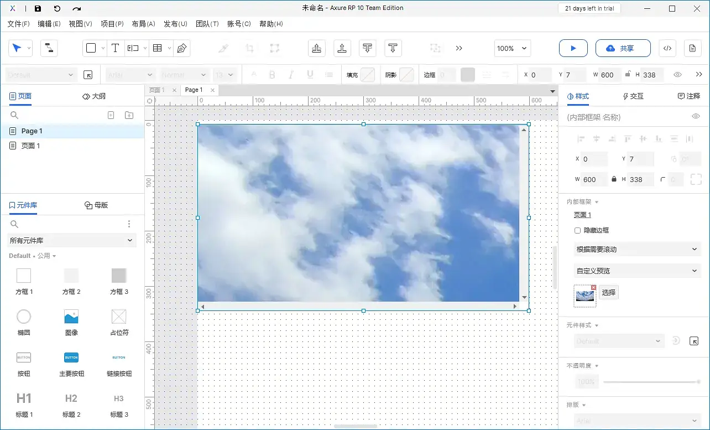The image size is (710, 430).
Task: Select the Box shape tool
Action: (91, 48)
